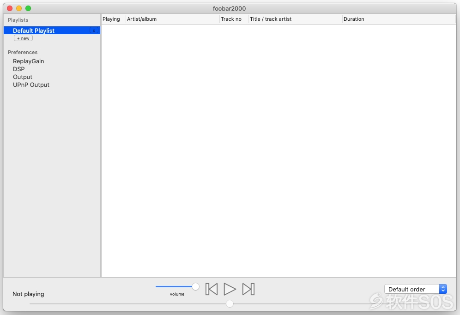
Task: Open ReplayGain preferences
Action: 29,61
